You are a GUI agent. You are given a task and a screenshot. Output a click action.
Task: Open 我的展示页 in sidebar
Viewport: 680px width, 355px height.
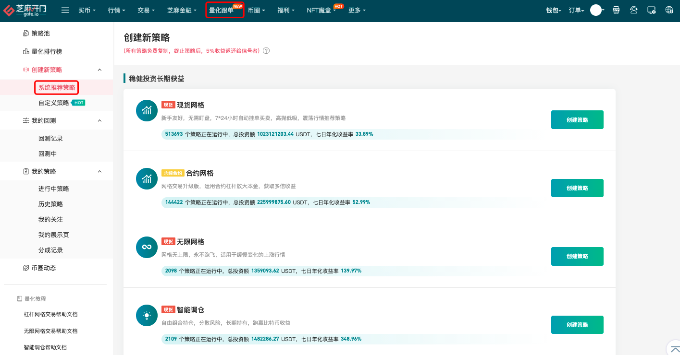54,235
